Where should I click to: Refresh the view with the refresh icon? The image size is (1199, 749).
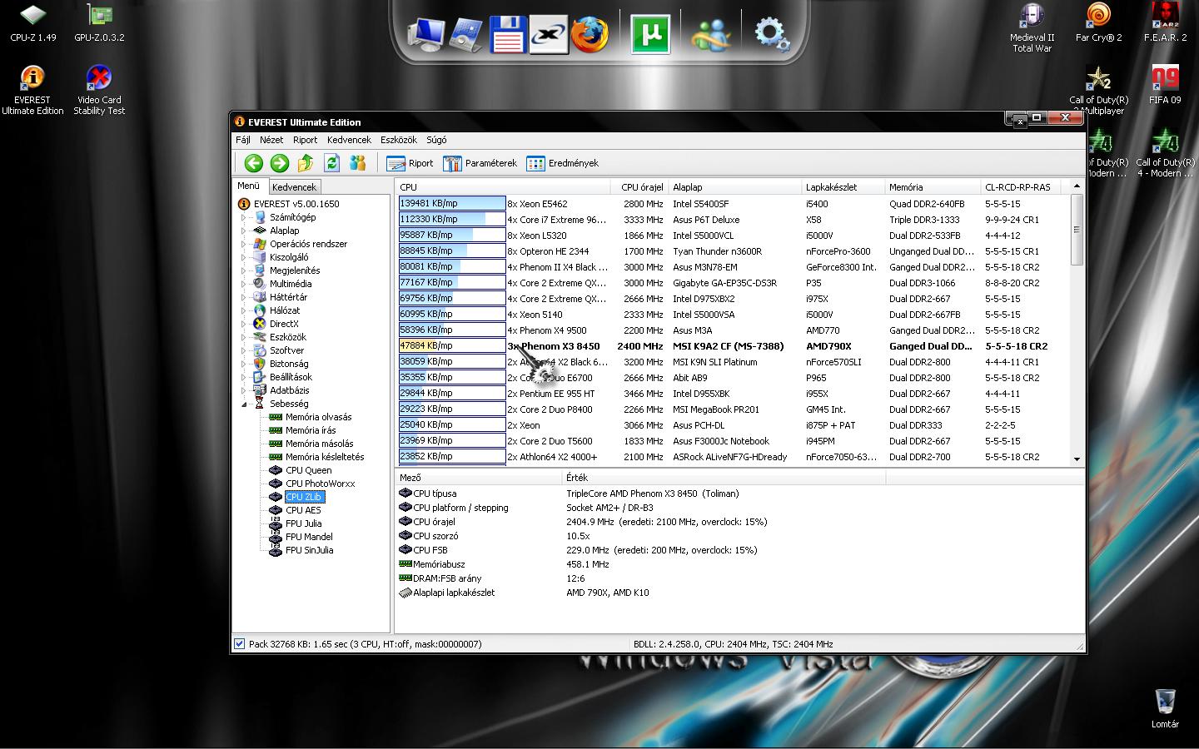331,163
